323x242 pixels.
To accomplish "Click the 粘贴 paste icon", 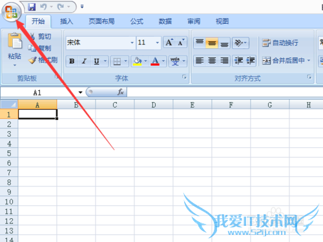I will point(15,41).
